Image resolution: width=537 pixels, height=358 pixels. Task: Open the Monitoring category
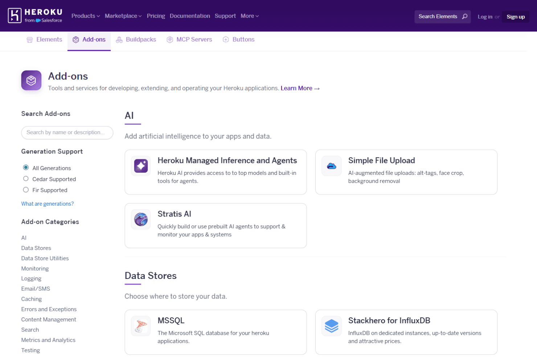click(x=35, y=268)
